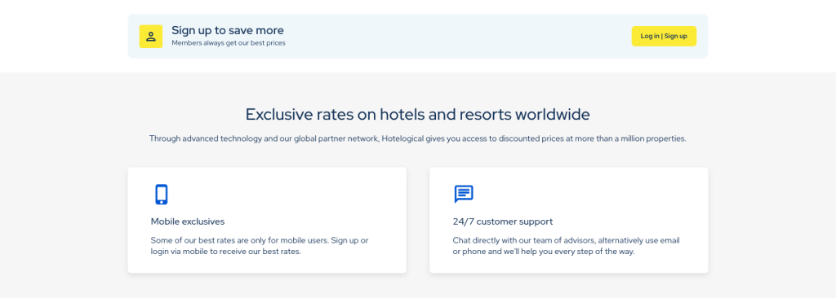The image size is (836, 298).
Task: Click "global partner network" phrase in subheading
Action: pos(336,139)
